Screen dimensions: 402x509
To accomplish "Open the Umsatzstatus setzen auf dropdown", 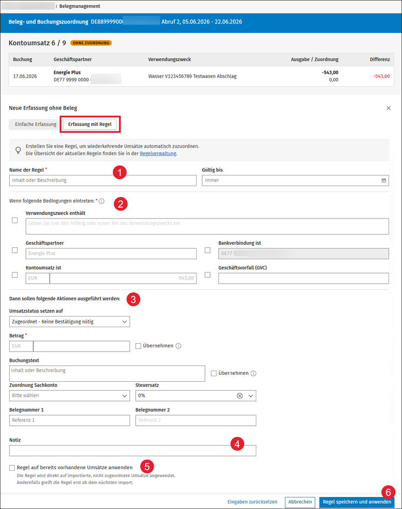I will [x=69, y=322].
